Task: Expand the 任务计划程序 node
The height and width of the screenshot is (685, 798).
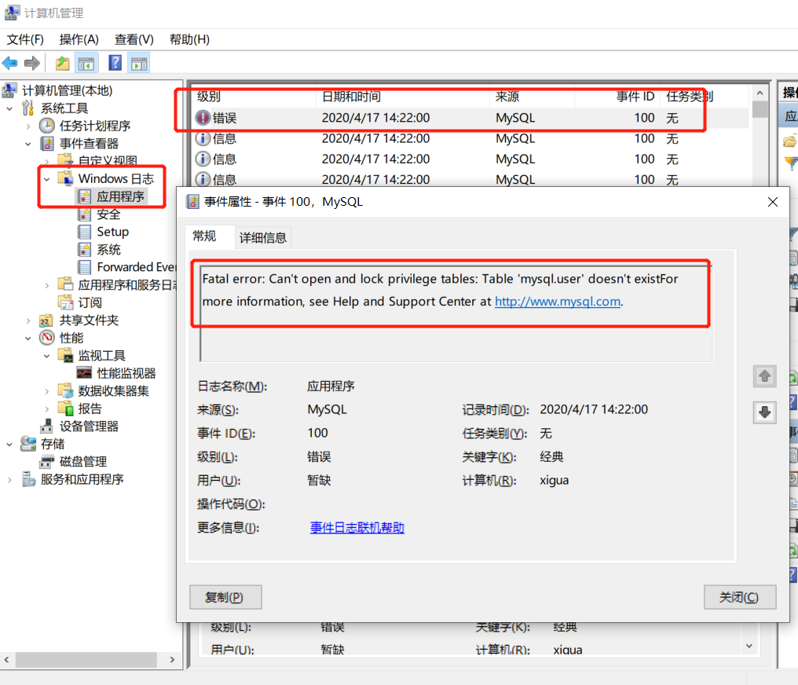Action: pyautogui.click(x=28, y=126)
